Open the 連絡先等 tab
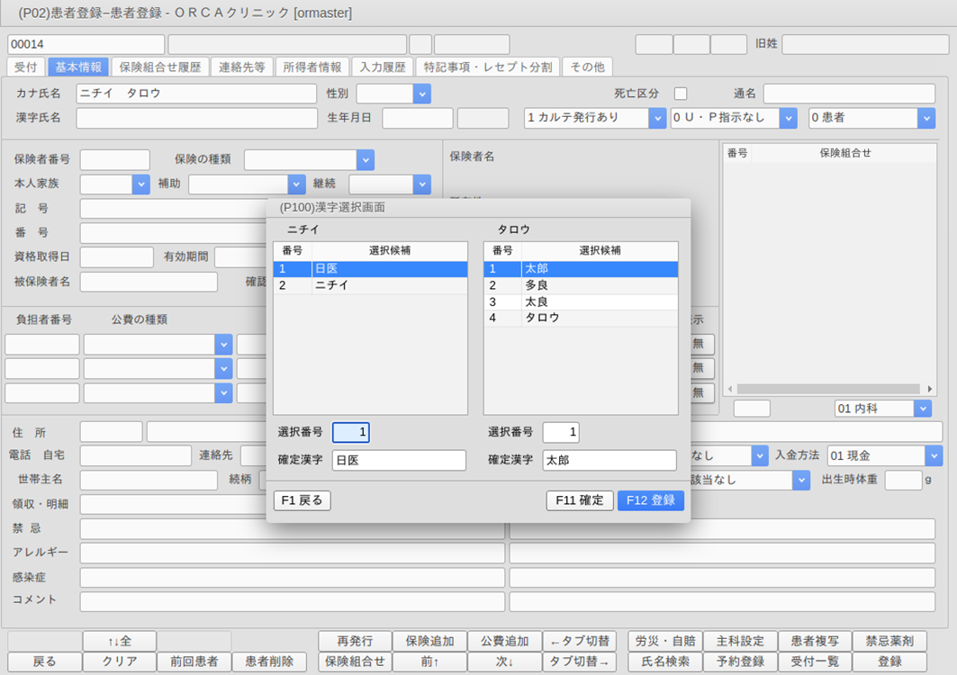Image resolution: width=957 pixels, height=675 pixels. click(x=242, y=67)
